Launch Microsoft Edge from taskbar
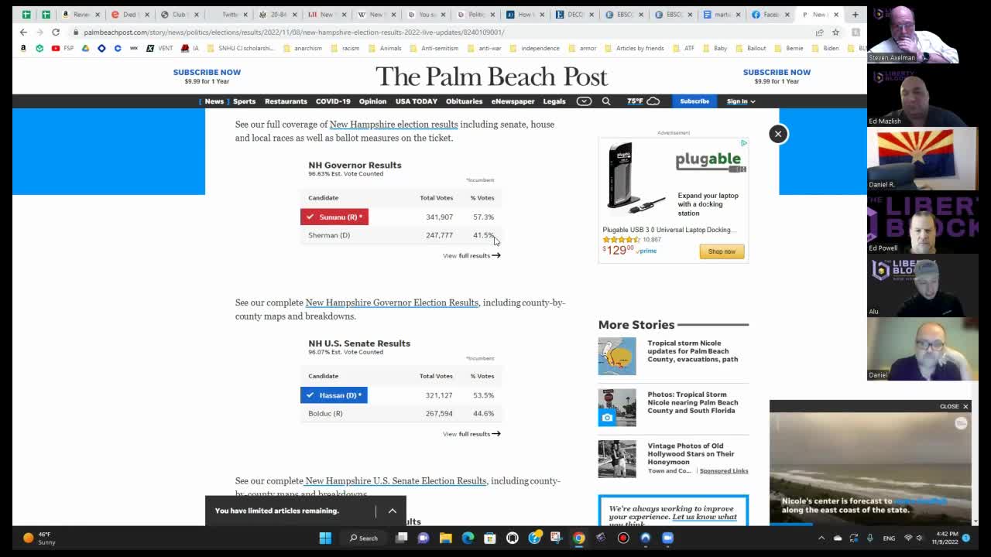Image resolution: width=991 pixels, height=557 pixels. (468, 538)
